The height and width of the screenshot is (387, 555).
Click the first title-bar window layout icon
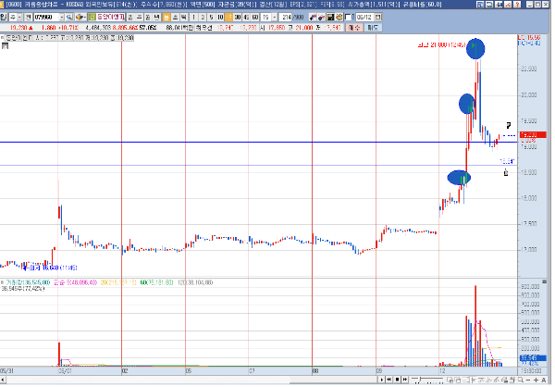[x=480, y=5]
